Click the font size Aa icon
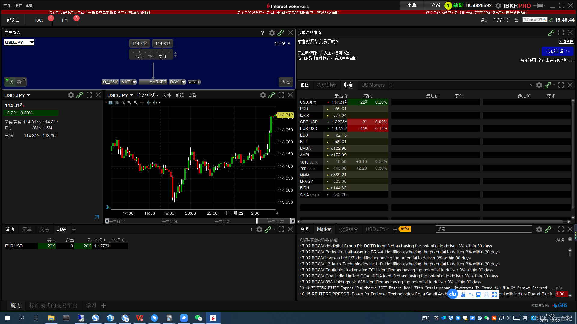This screenshot has height=324, width=577. (x=484, y=20)
